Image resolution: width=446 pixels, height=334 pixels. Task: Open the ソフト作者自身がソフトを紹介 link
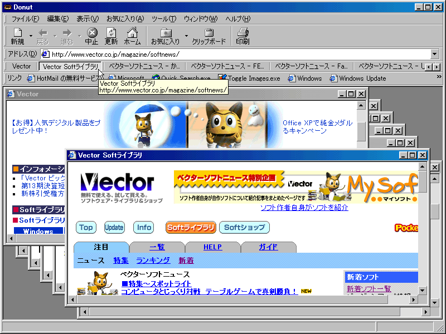[304, 208]
